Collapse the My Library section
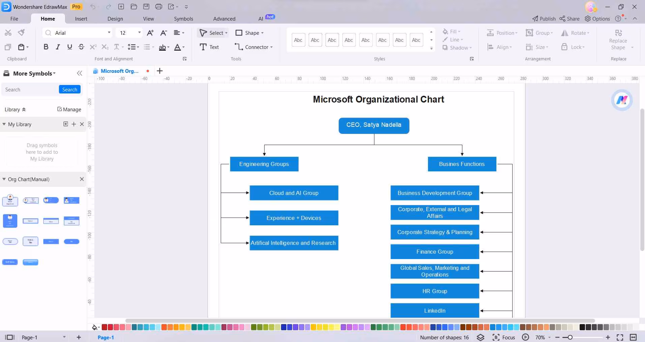Viewport: 645px width, 342px height. pos(4,124)
